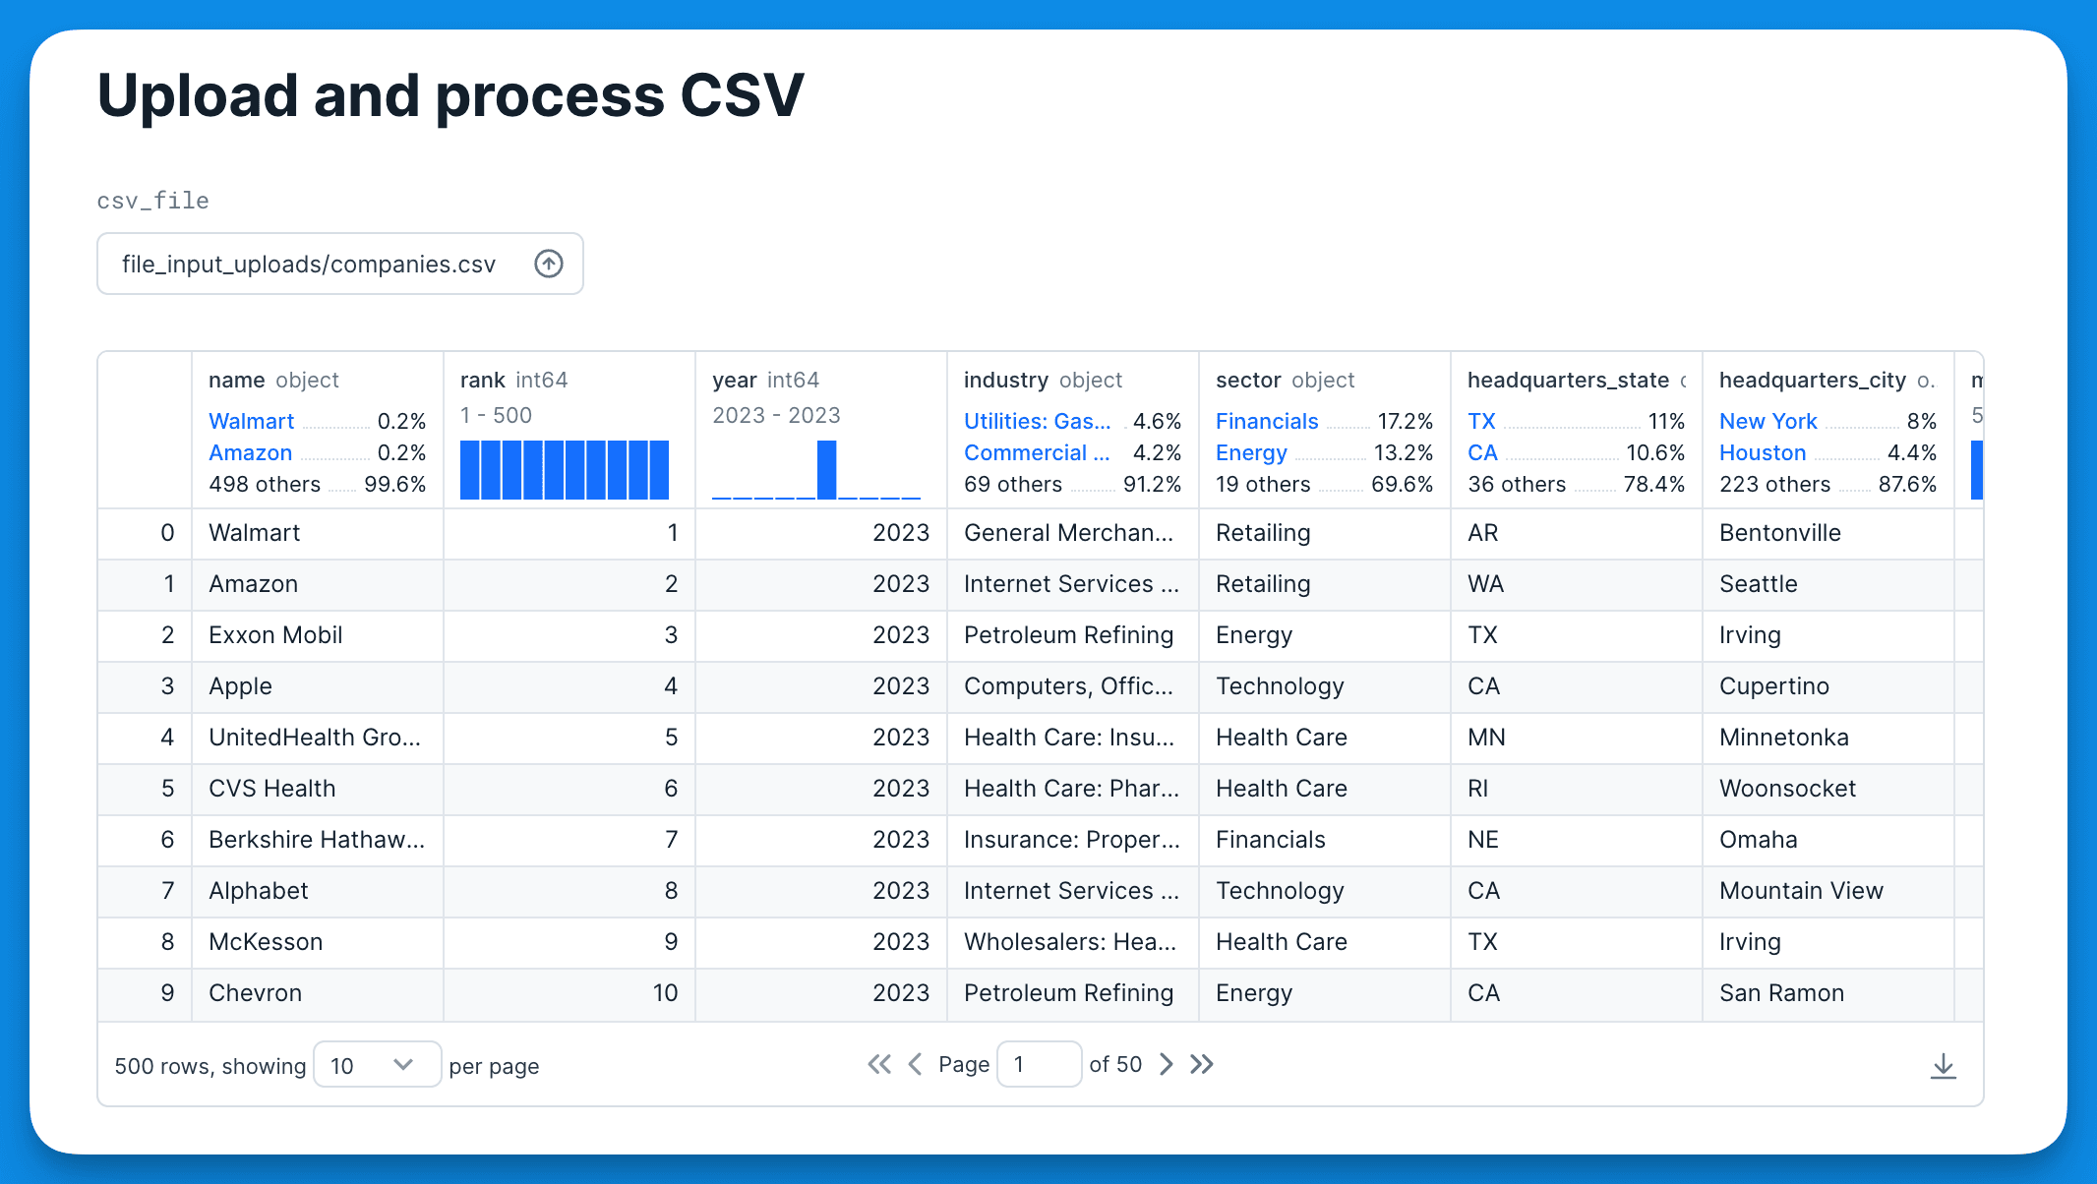
Task: Select the CVS Health cell
Action: 318,789
